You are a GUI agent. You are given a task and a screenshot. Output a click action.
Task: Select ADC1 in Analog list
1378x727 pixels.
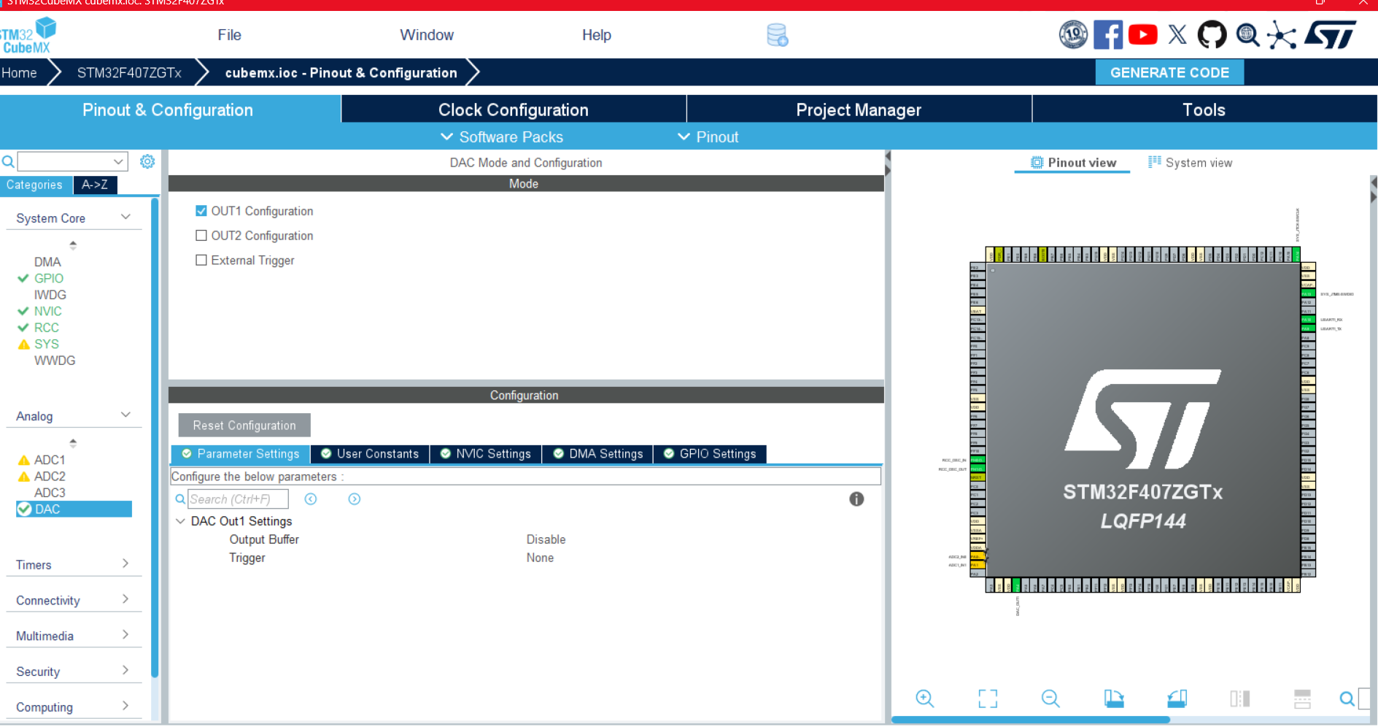[50, 460]
